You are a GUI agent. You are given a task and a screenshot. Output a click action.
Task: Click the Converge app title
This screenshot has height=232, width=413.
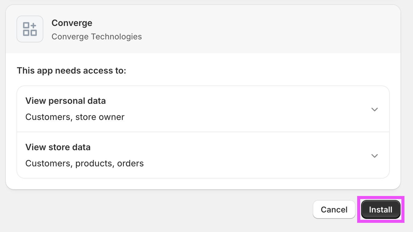tap(72, 23)
